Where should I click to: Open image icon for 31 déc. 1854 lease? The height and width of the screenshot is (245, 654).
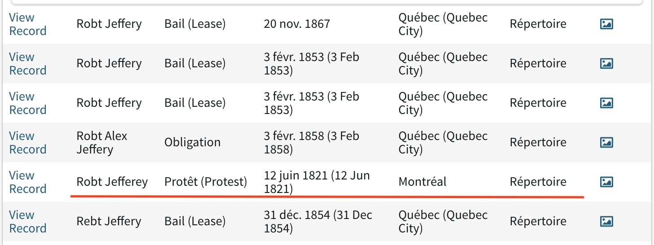pyautogui.click(x=606, y=222)
